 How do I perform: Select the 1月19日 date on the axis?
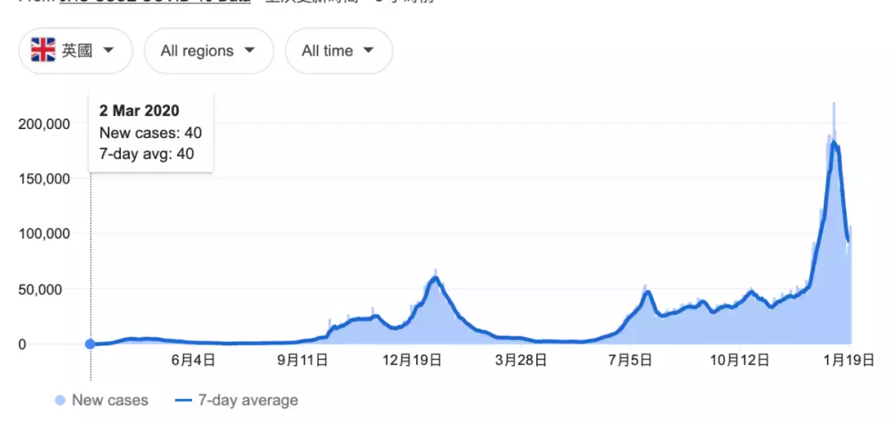(x=849, y=360)
